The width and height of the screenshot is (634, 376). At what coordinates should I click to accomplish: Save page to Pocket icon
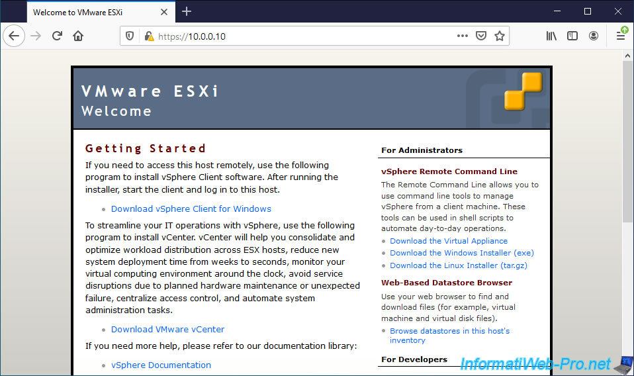click(482, 36)
